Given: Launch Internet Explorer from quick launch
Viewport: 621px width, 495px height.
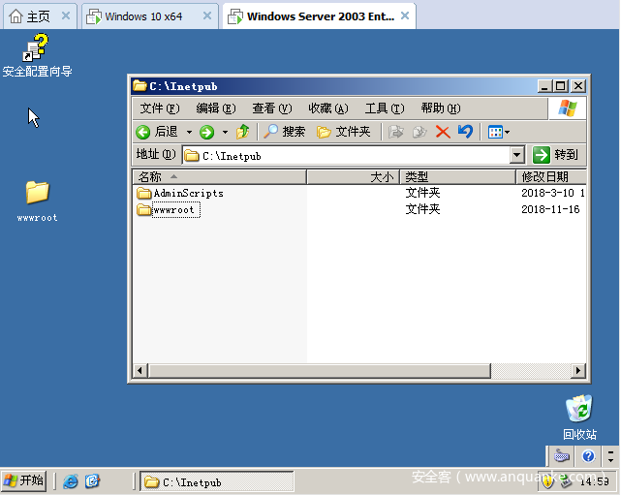Looking at the screenshot, I should [x=71, y=481].
